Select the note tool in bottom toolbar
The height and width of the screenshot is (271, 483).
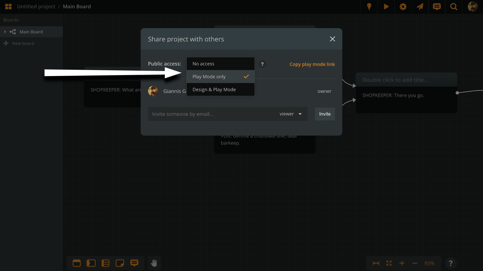click(x=120, y=263)
